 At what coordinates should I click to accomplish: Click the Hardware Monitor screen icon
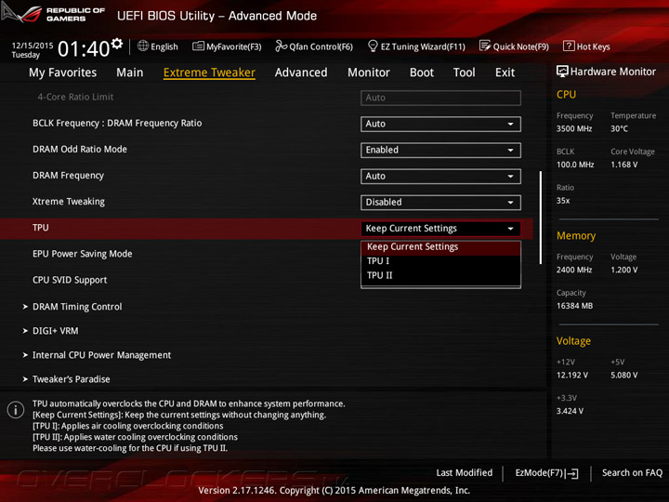click(x=562, y=72)
